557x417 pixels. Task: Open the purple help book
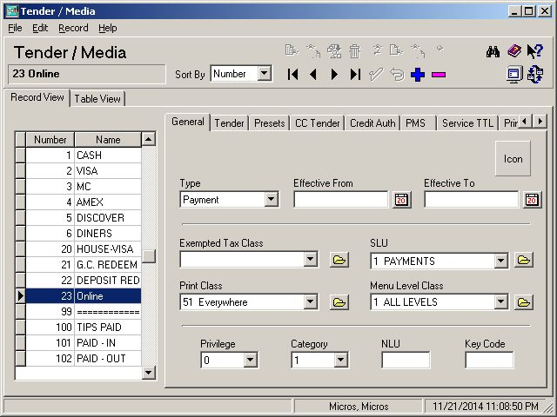coord(514,52)
